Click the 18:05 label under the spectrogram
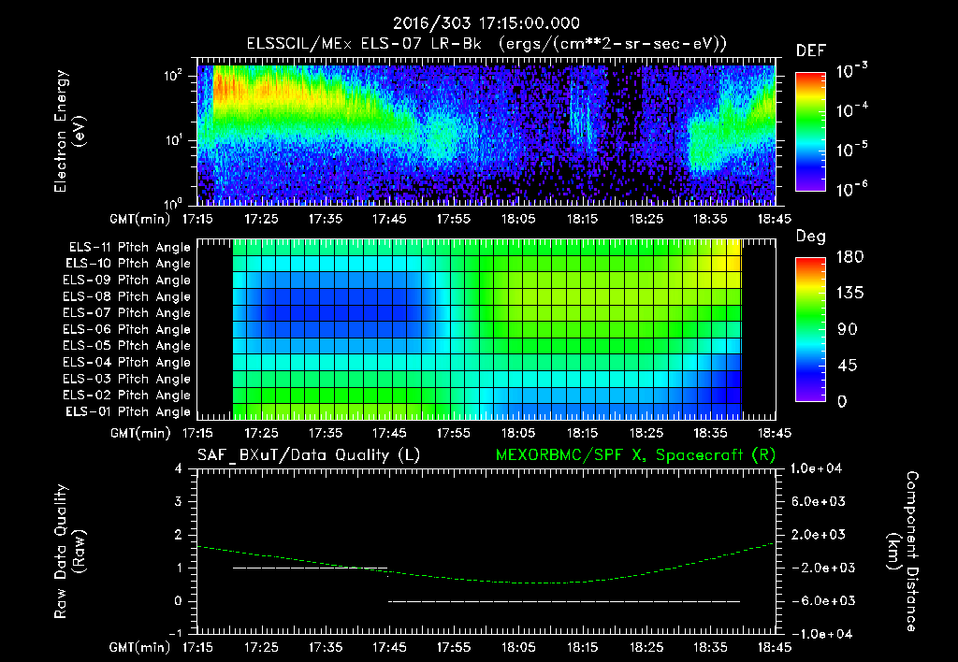Screen dimensions: 958x662 [x=518, y=219]
